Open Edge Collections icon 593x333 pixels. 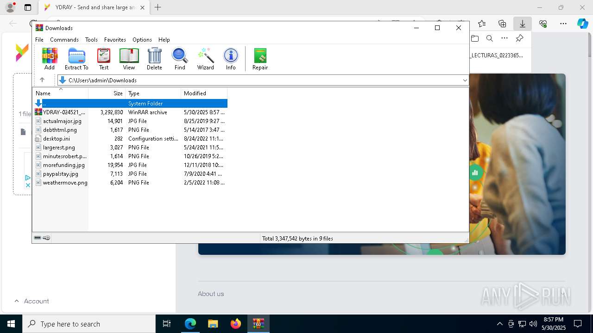tap(502, 24)
